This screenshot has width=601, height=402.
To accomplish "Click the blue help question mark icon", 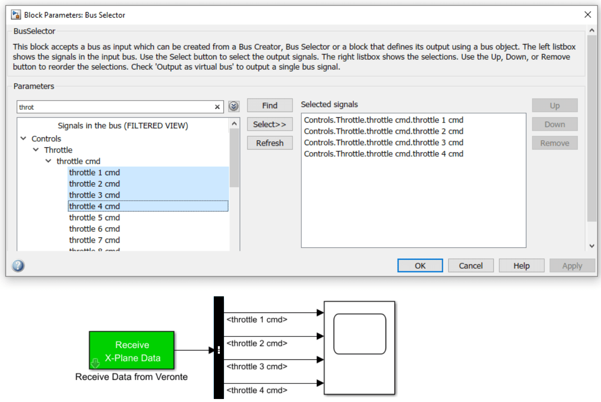I will (x=18, y=266).
